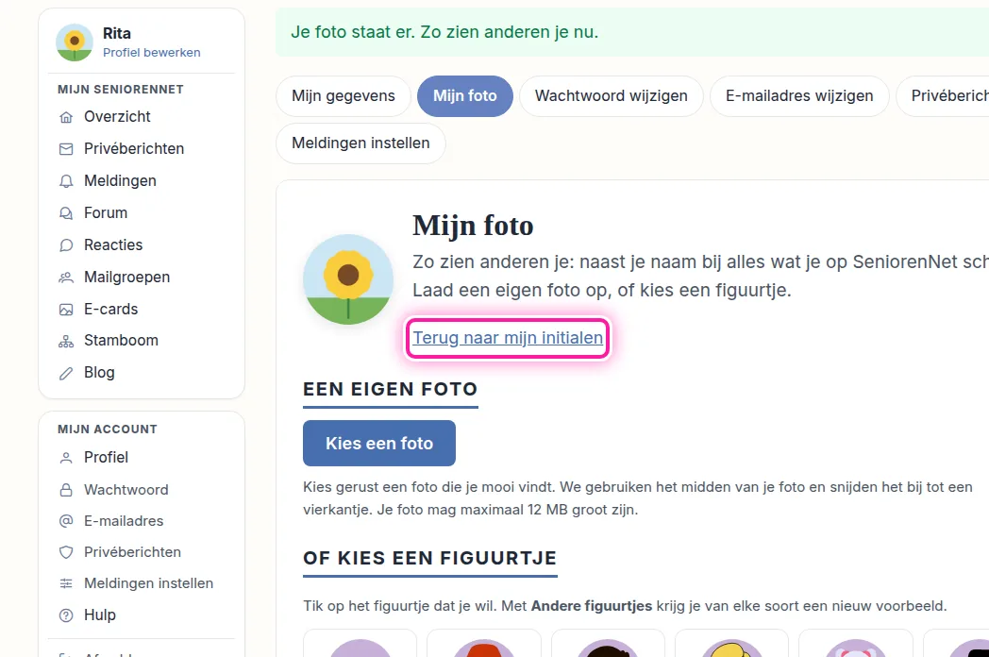989x657 pixels.
Task: Click the Terug naar mijn initialen link
Action: click(508, 338)
